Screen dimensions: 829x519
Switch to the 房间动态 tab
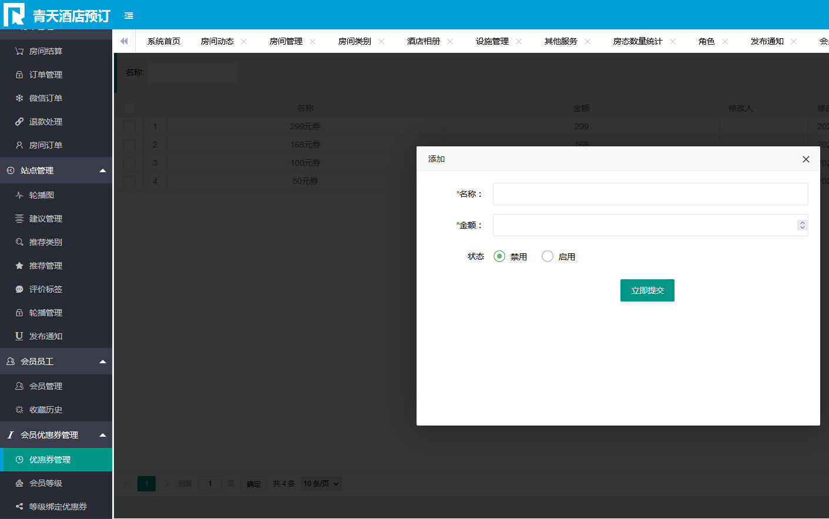(x=217, y=41)
